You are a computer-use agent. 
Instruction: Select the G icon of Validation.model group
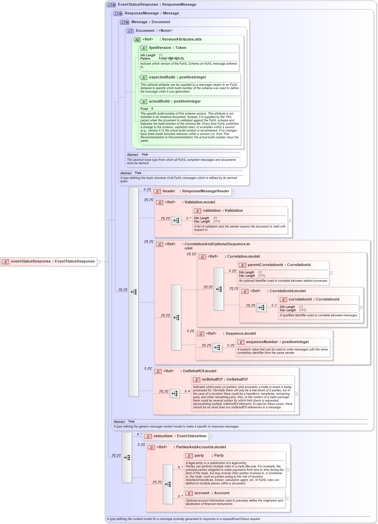click(159, 202)
